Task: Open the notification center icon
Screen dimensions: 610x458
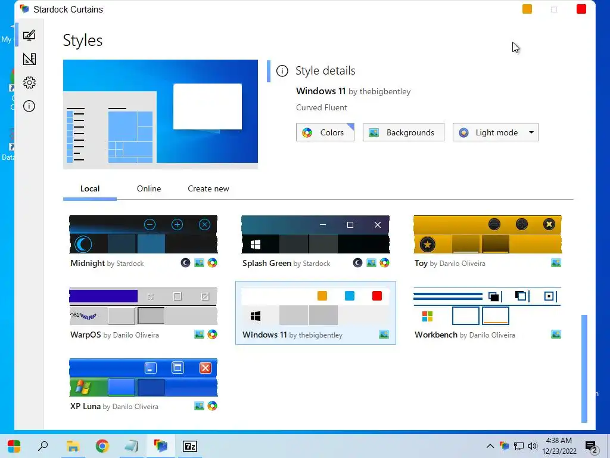Action: (592, 447)
